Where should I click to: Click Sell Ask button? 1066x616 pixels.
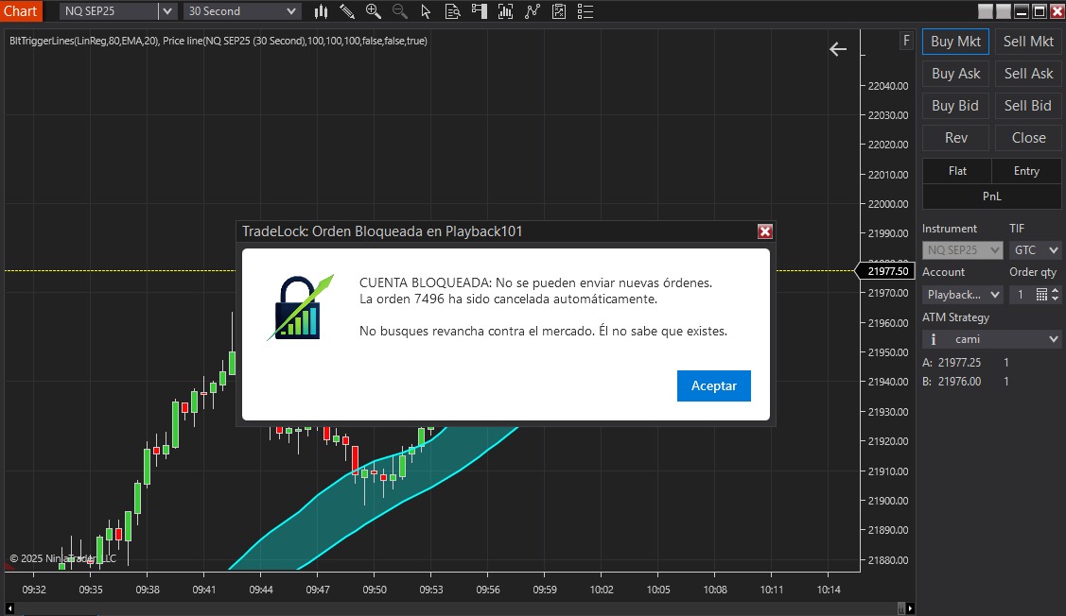[x=1028, y=74]
